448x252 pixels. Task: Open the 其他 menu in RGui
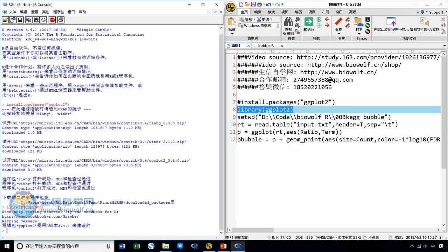click(x=45, y=12)
